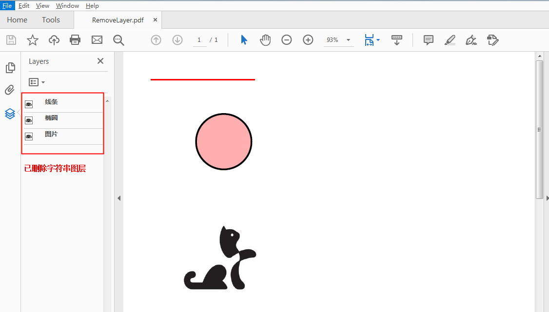Toggle visibility of the 图片 layer

click(x=29, y=136)
